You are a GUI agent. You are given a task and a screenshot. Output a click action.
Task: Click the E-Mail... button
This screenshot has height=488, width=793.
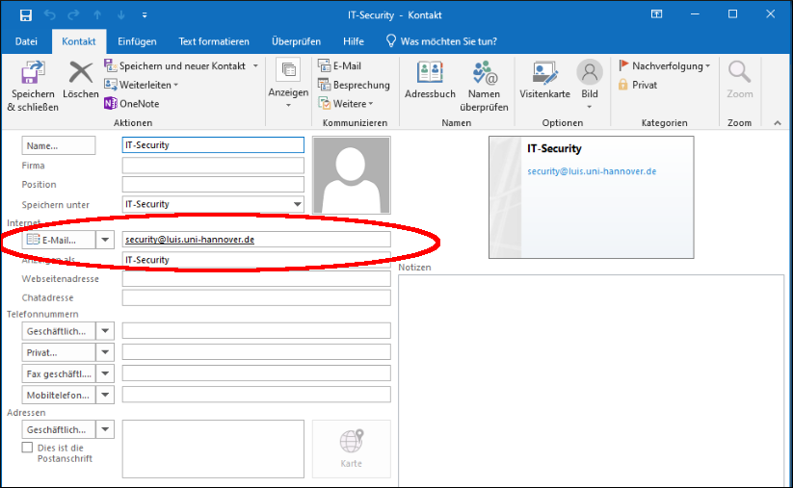[58, 240]
